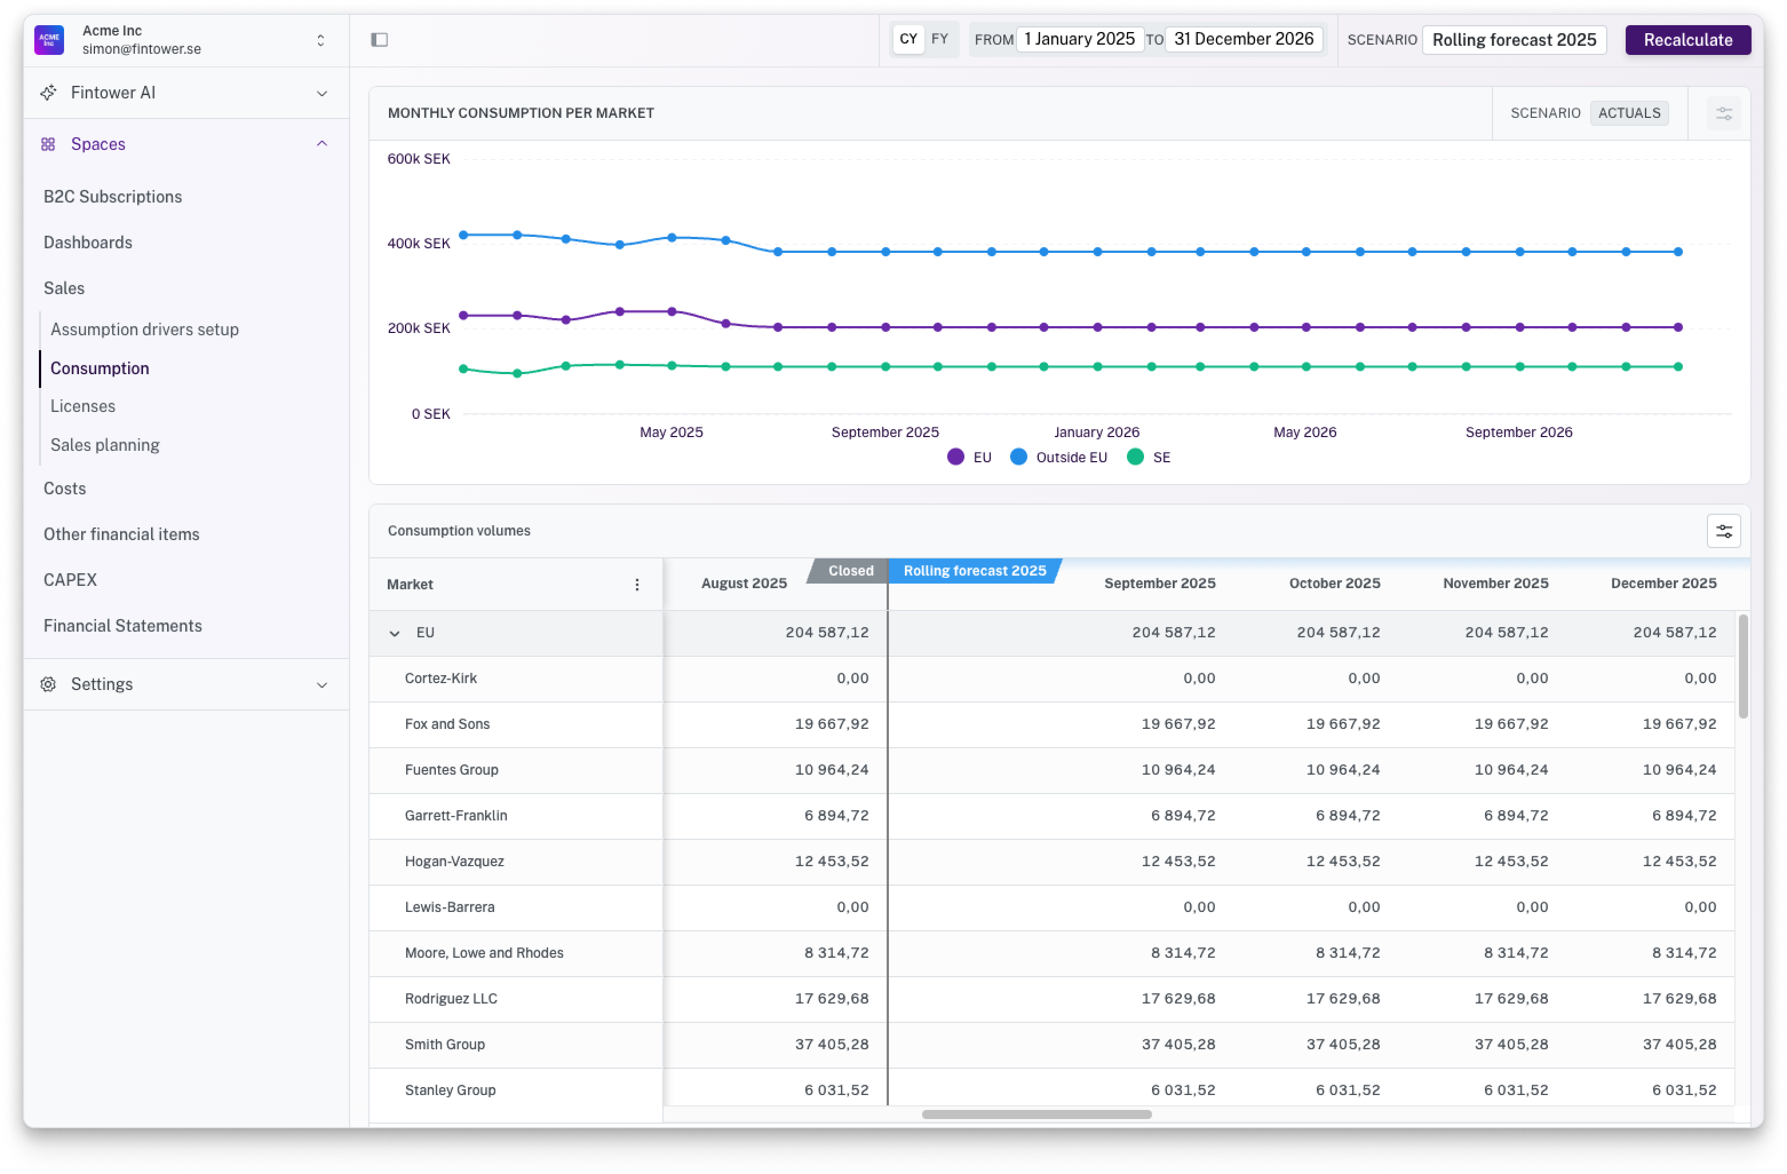Click the Fintower AI sparkle icon

[x=49, y=92]
